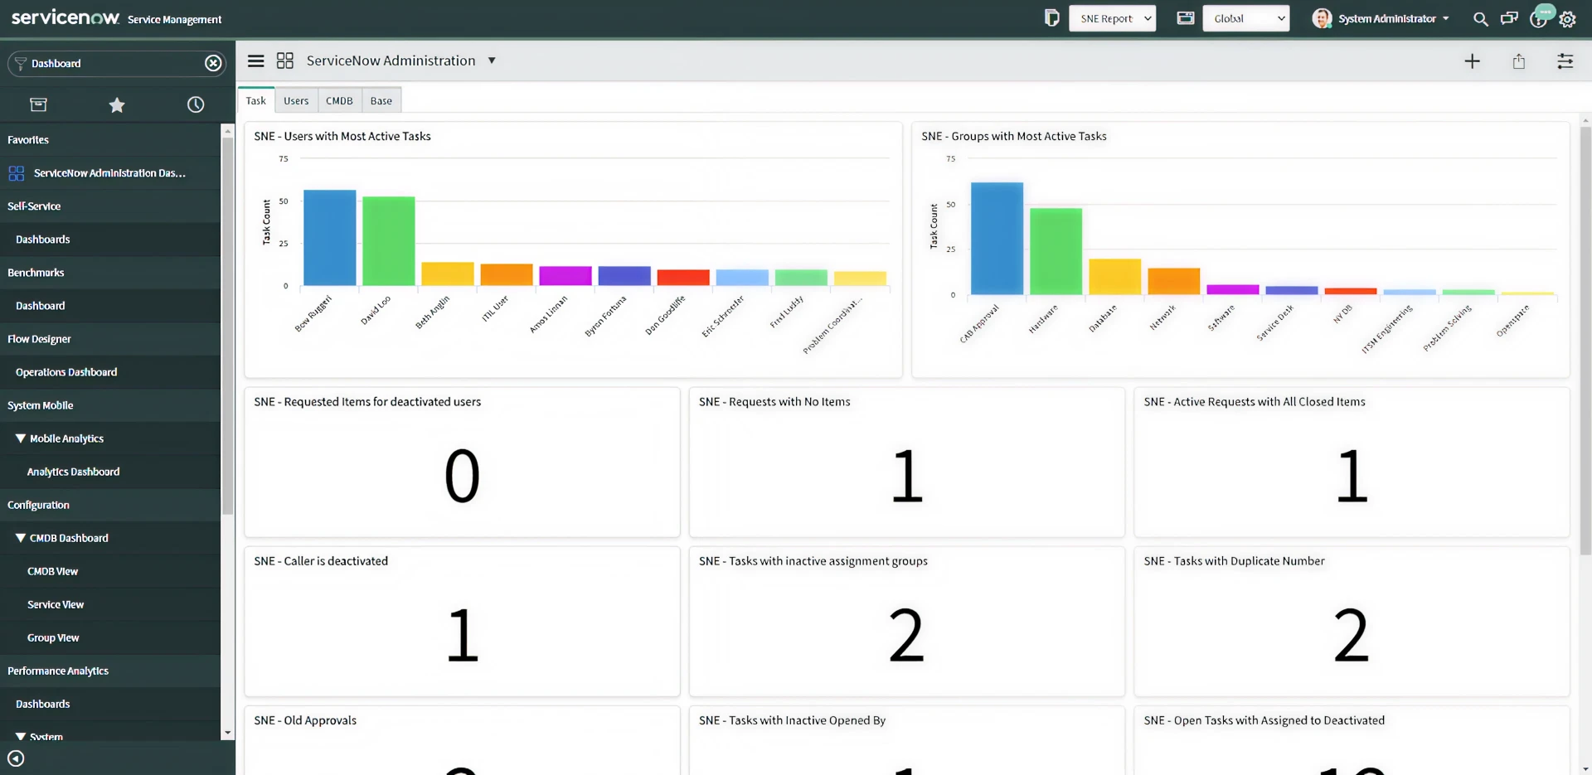This screenshot has width=1592, height=775.
Task: Open the Operations Dashboard link
Action: click(66, 371)
